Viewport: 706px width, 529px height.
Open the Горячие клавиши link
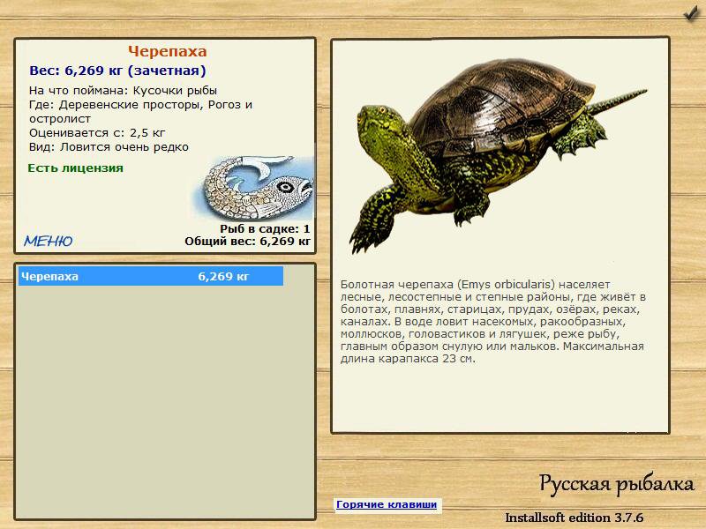coord(387,504)
